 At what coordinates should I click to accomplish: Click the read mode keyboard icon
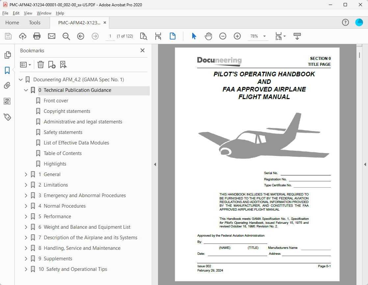pyautogui.click(x=297, y=36)
